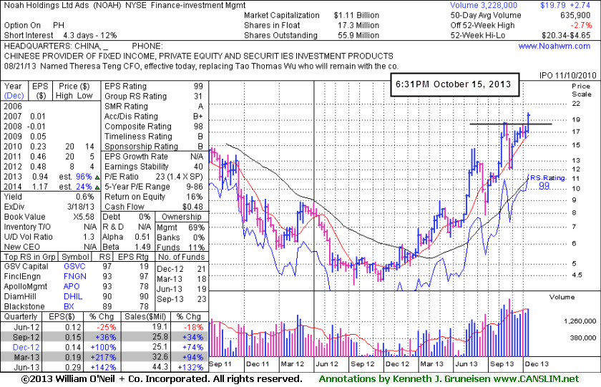Image resolution: width=601 pixels, height=387 pixels.
Task: Click the 96% 2013 estimate growth value
Action: pyautogui.click(x=84, y=177)
